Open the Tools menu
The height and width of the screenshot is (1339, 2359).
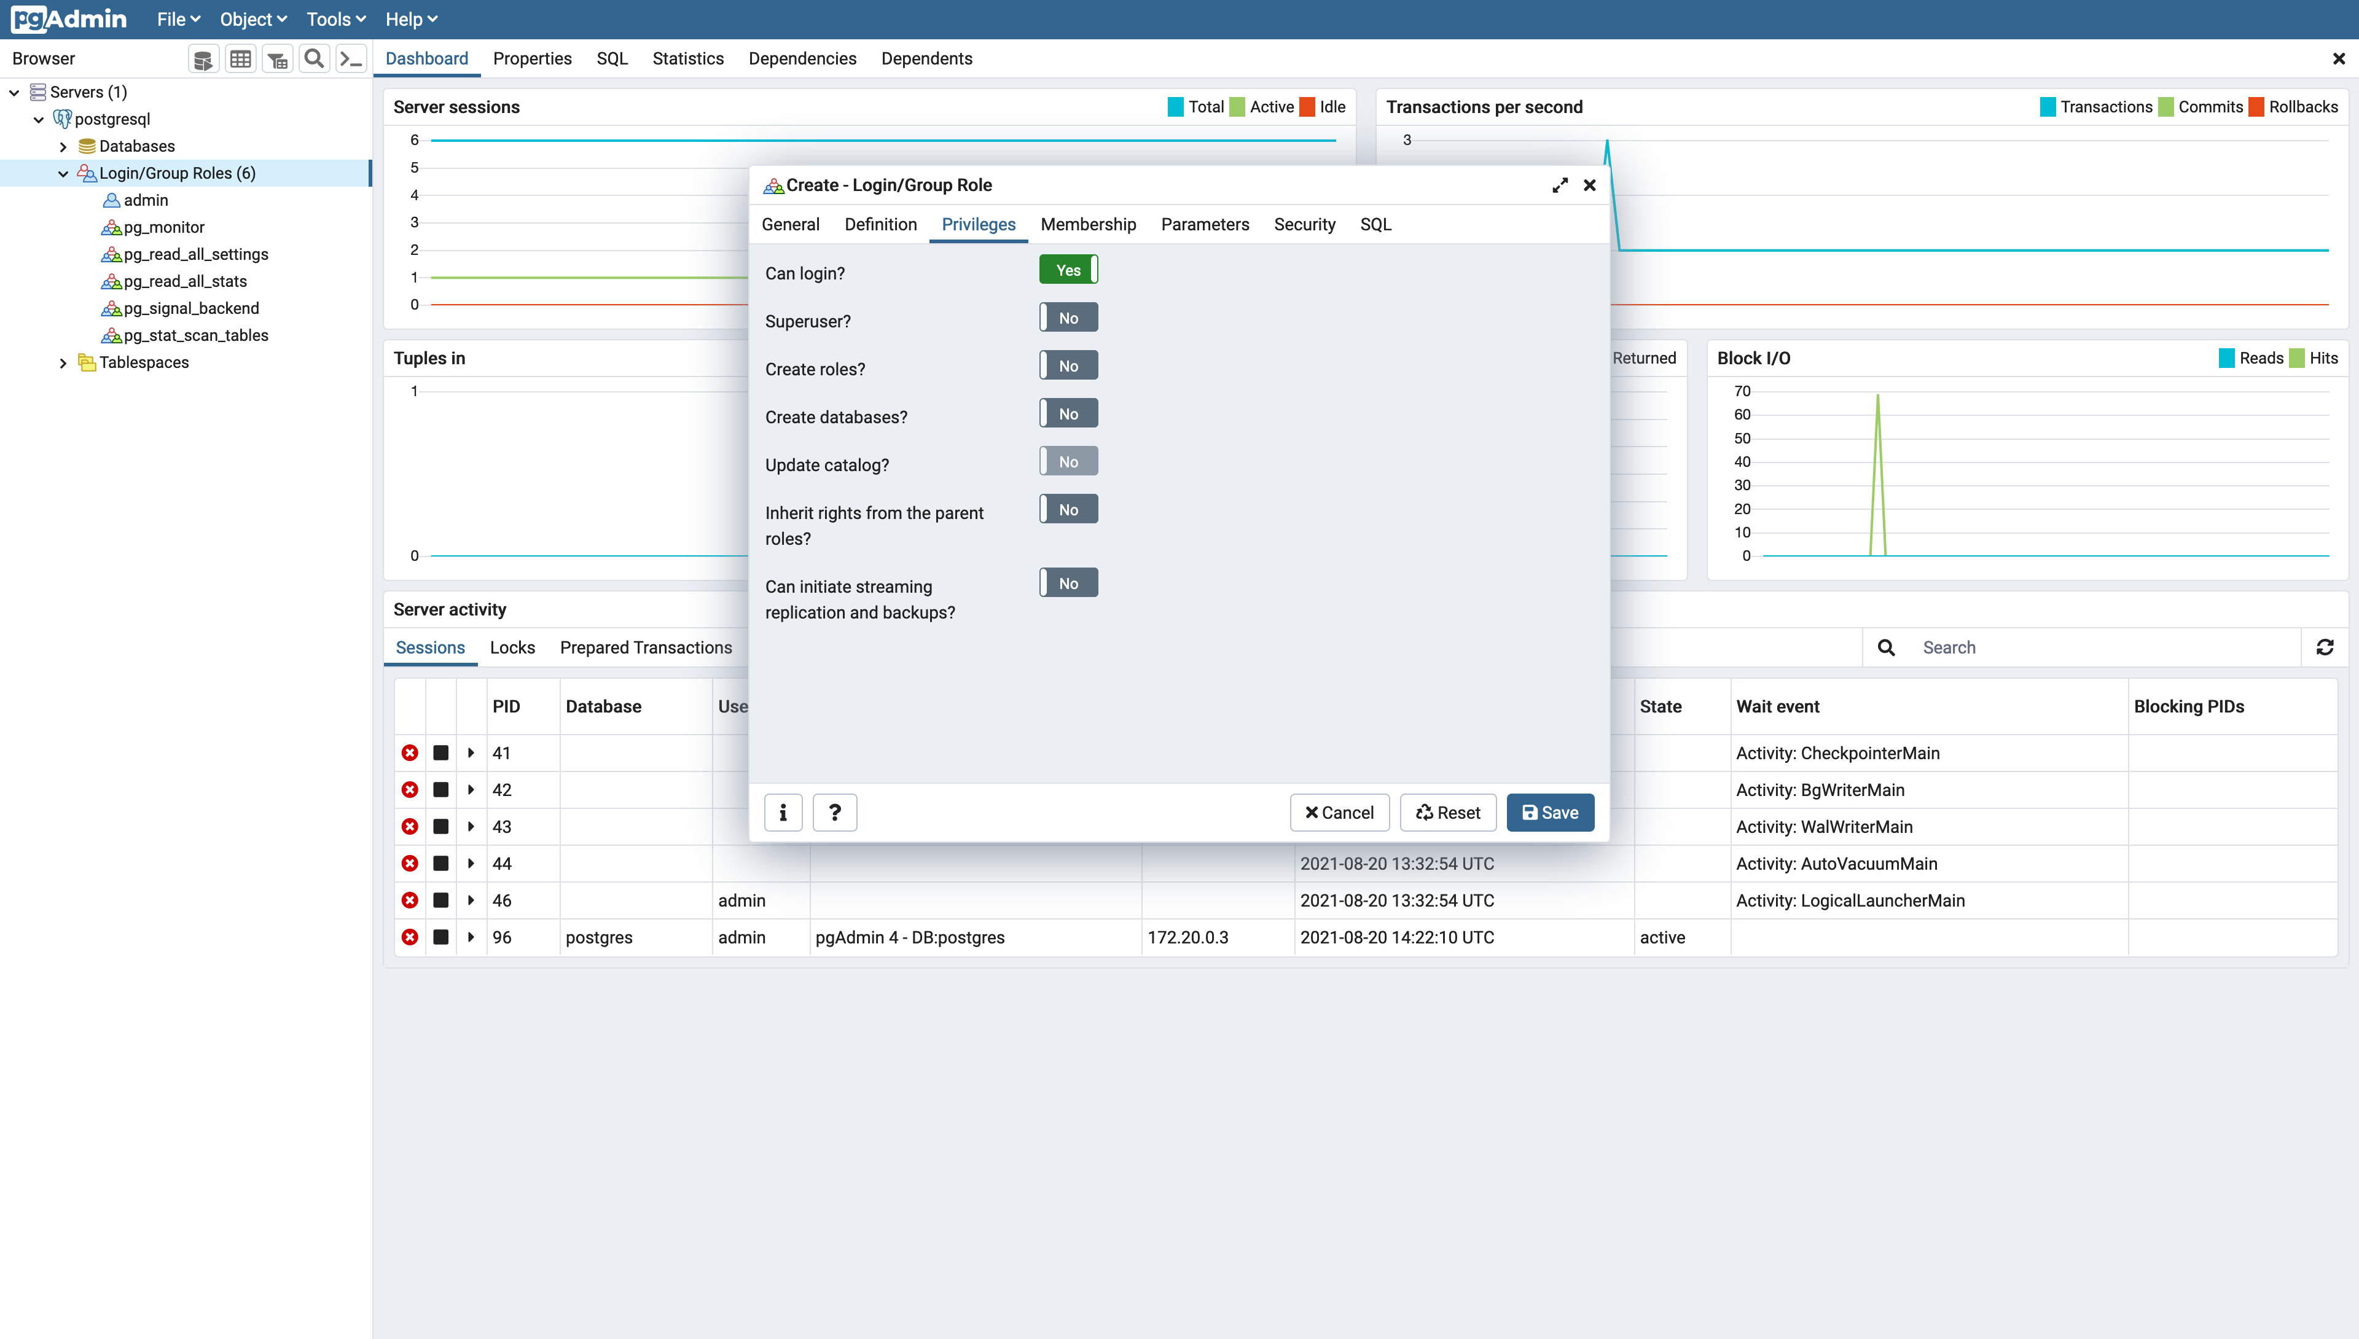[x=328, y=19]
